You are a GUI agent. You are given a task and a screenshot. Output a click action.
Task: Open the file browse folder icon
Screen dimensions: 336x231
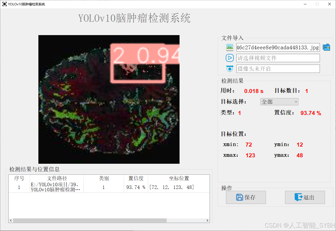coord(326,47)
